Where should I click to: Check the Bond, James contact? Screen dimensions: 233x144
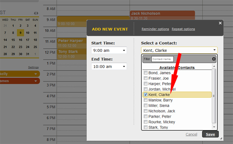146,73
